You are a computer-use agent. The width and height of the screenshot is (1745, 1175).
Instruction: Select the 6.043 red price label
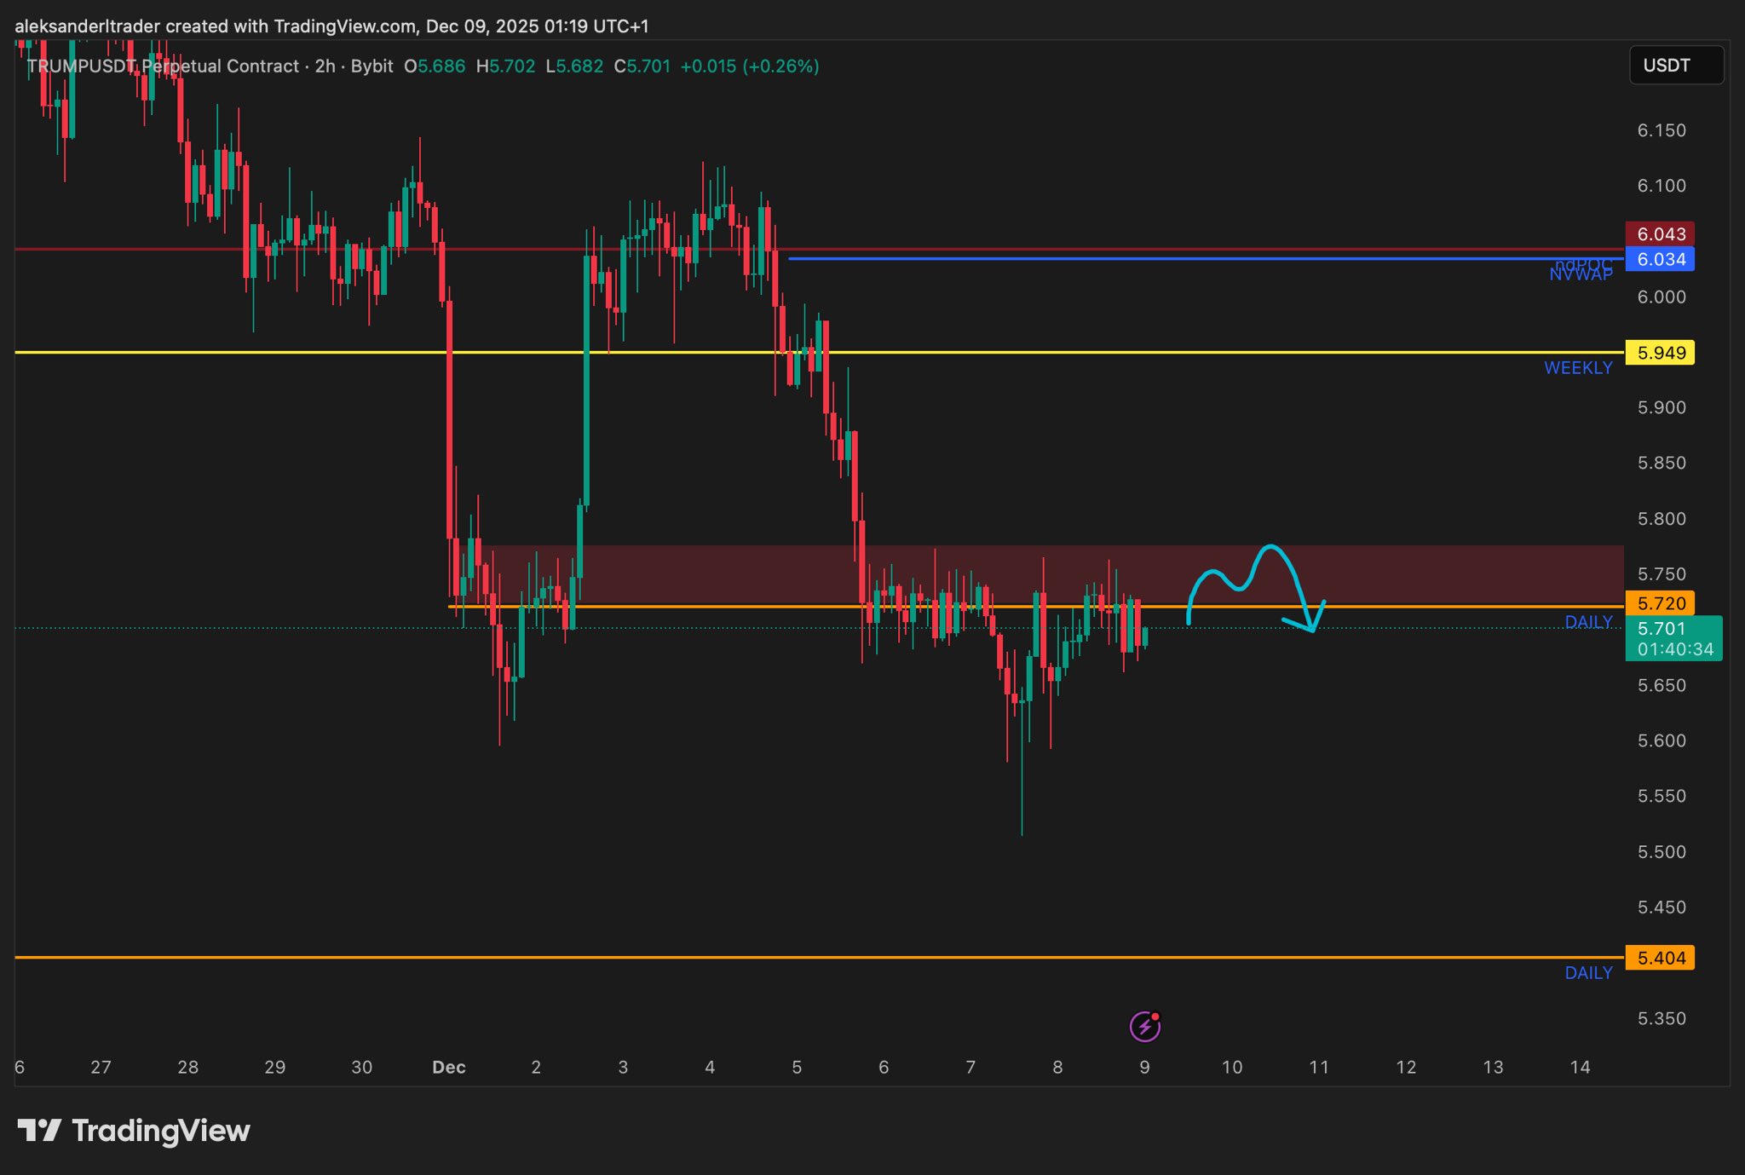(x=1660, y=233)
